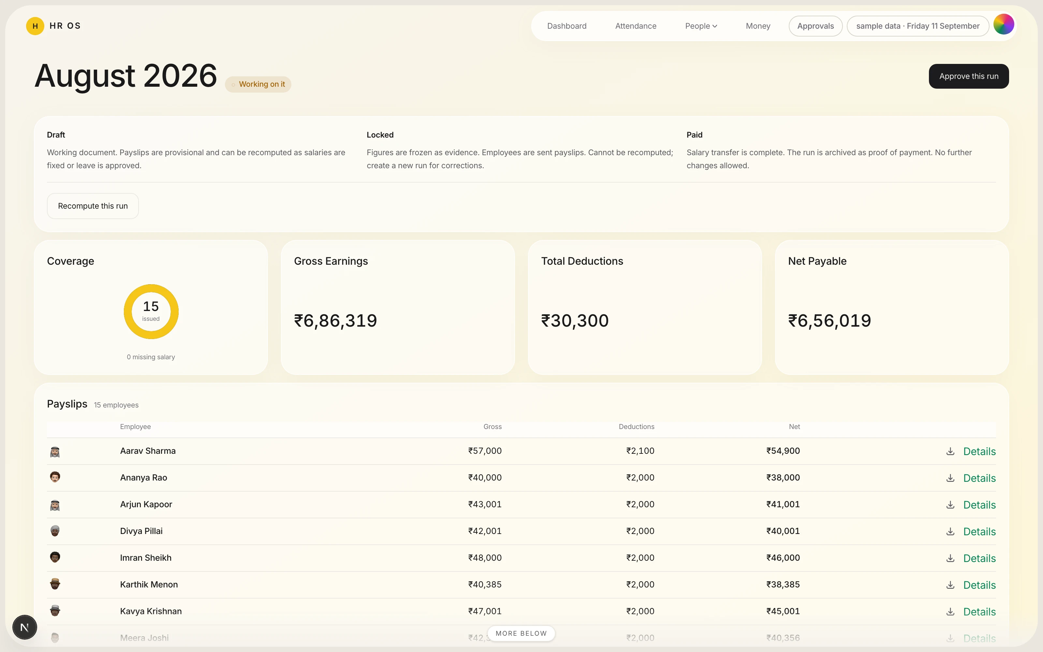Click the Employee column header
The height and width of the screenshot is (652, 1043).
click(135, 426)
